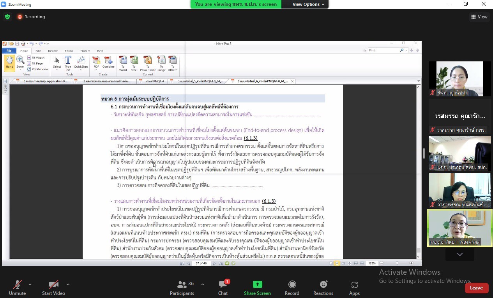The width and height of the screenshot is (493, 298).
Task: Expand audio options arrow beside Unmute
Action: click(x=30, y=284)
